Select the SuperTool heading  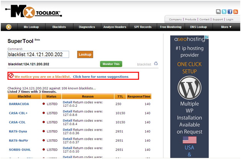coord(20,41)
